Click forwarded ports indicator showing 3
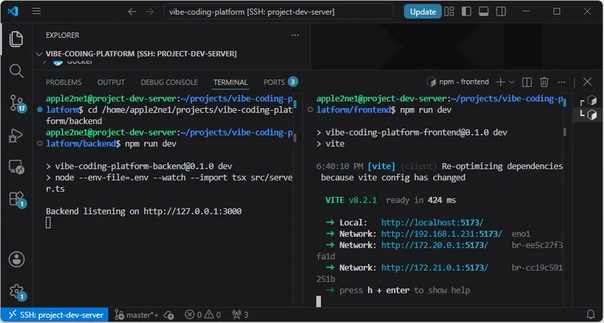This screenshot has height=323, width=604. 240,315
